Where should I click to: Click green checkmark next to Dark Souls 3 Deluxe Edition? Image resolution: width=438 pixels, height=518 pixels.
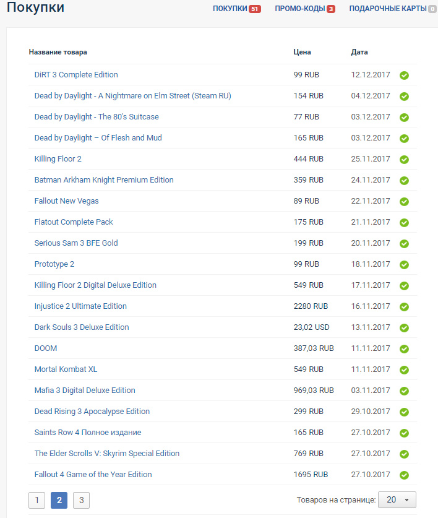pyautogui.click(x=404, y=328)
